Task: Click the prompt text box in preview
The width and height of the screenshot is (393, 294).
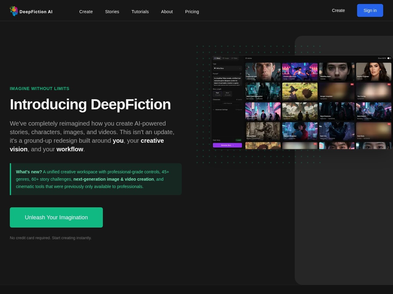Action: [x=227, y=81]
